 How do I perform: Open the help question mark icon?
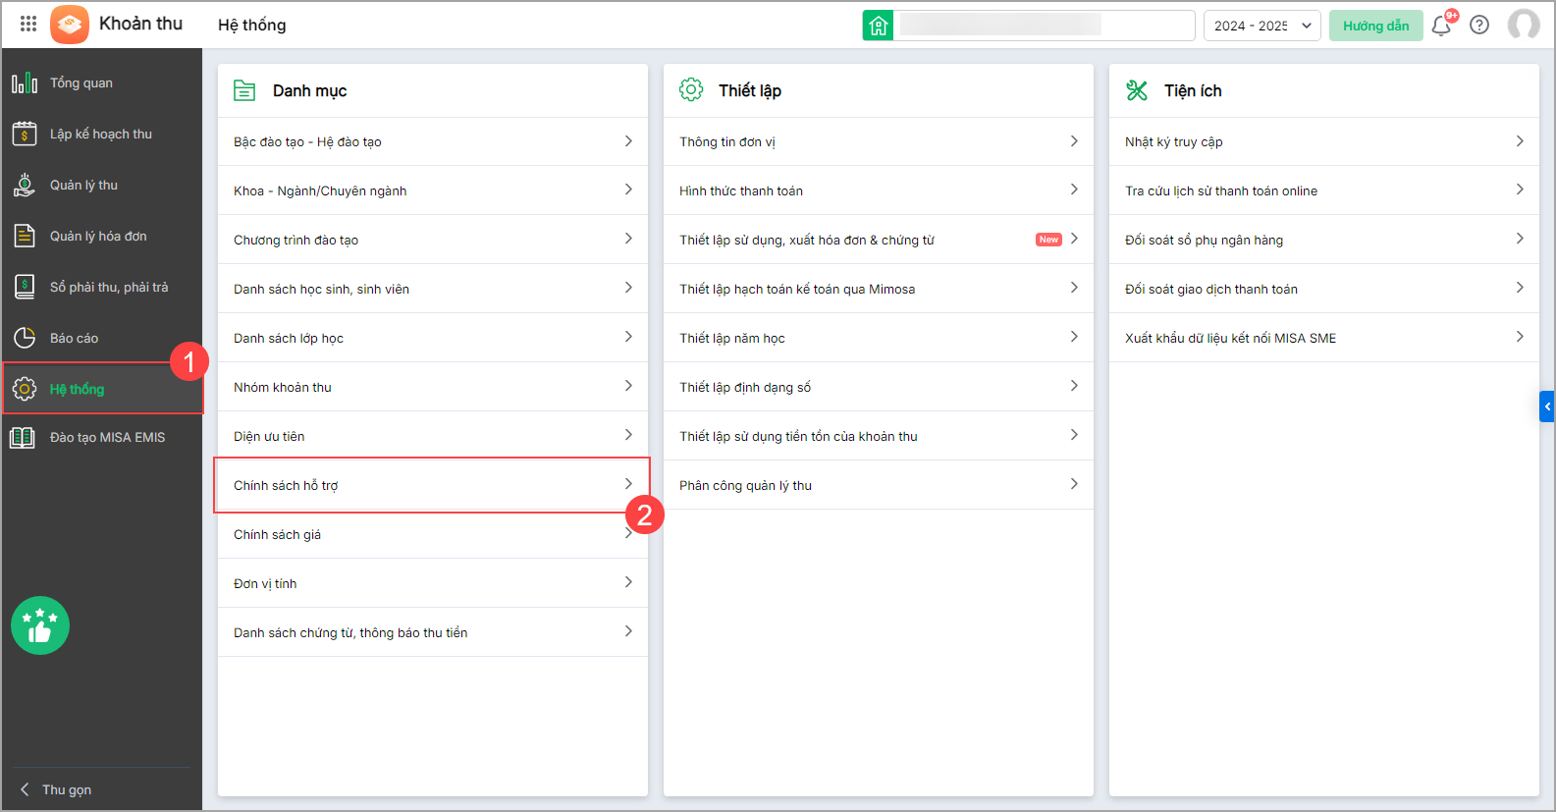pos(1479,26)
